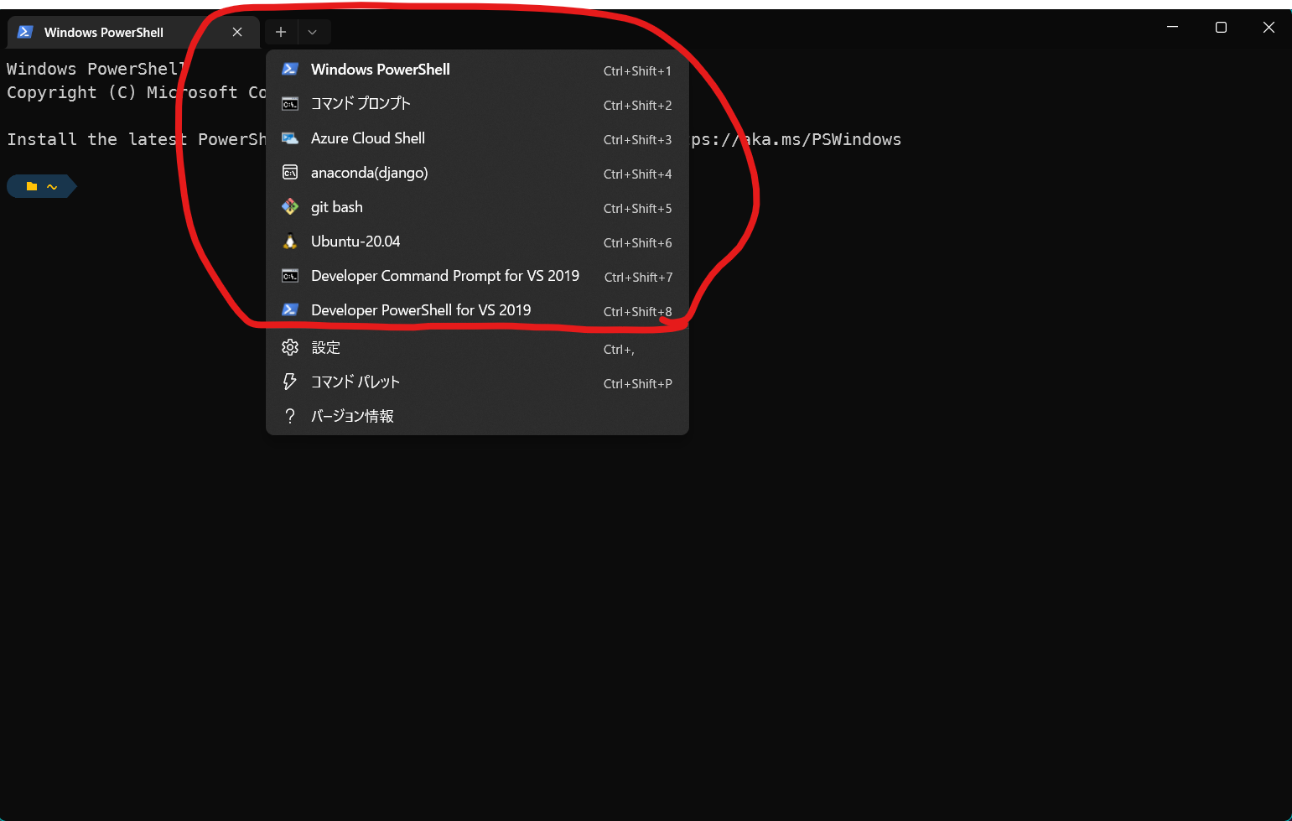Click the 'Install the latest' terminal text
Image resolution: width=1292 pixels, height=821 pixels.
tap(96, 139)
